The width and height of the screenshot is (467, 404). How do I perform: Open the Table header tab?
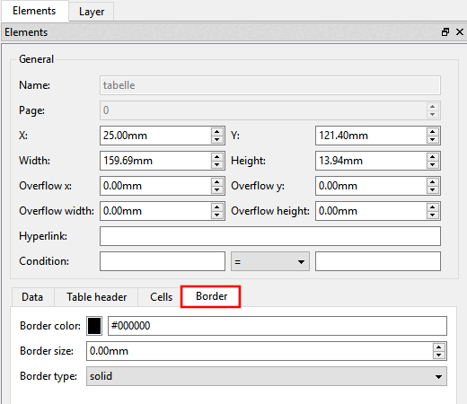(x=96, y=297)
